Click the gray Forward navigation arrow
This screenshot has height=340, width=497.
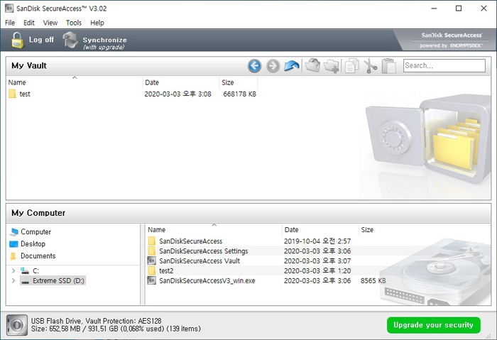point(273,66)
